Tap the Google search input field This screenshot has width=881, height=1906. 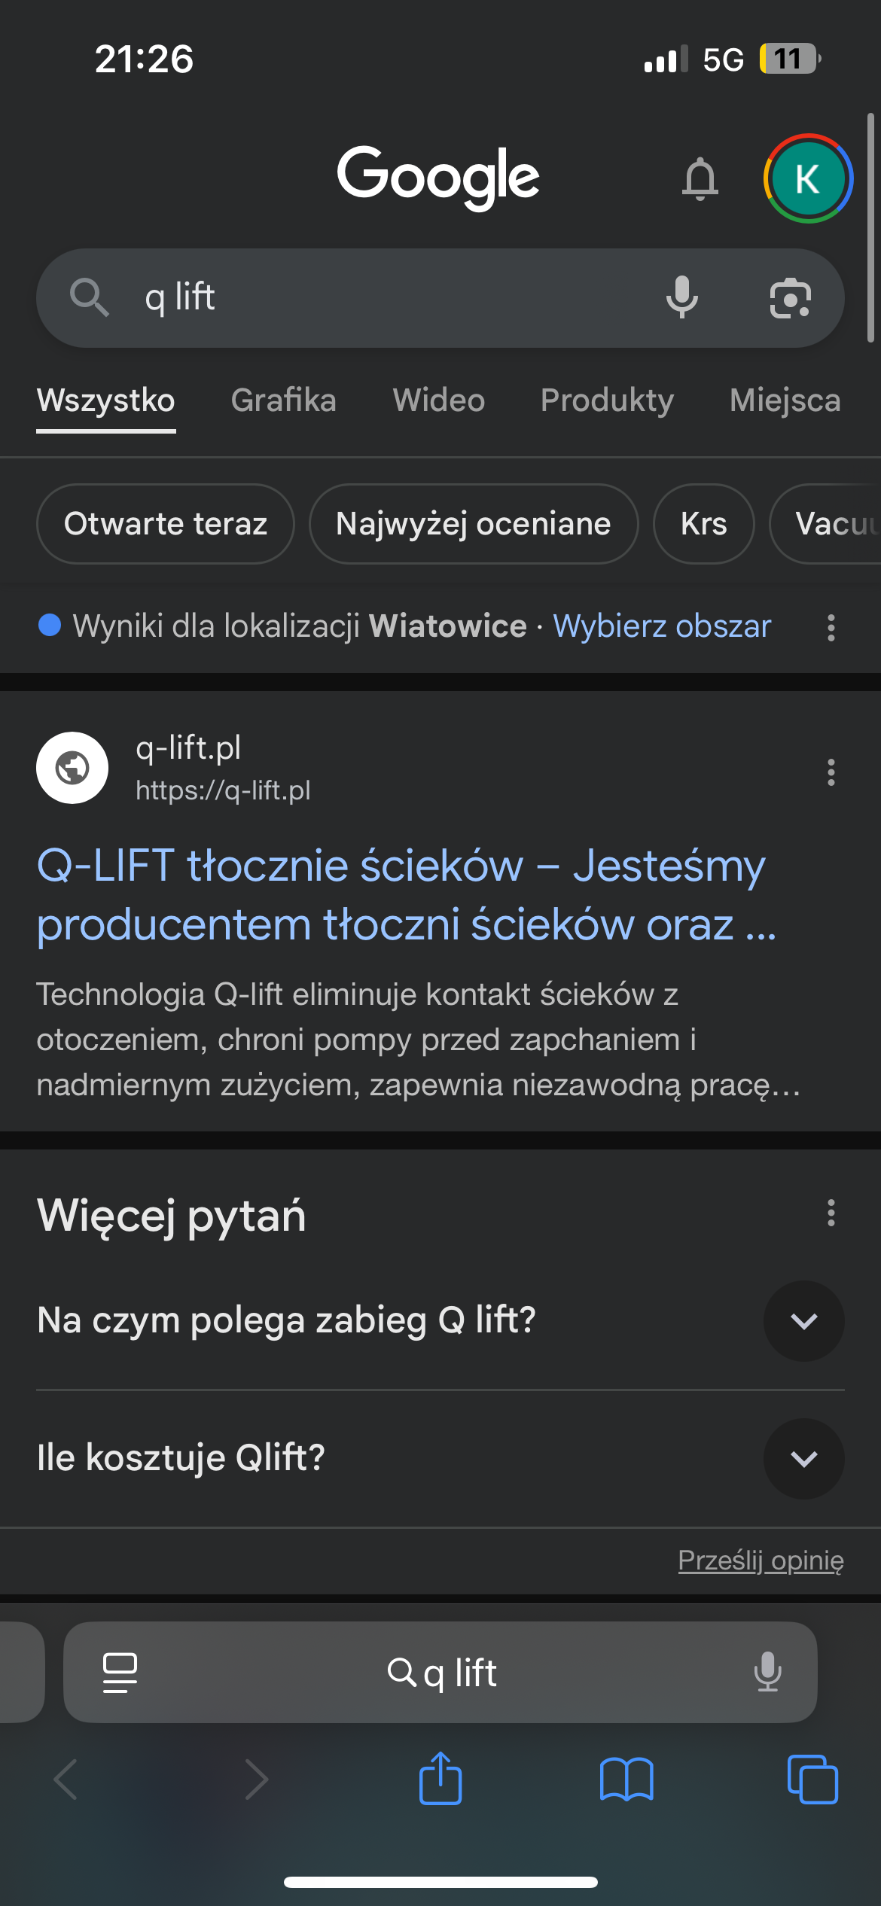click(x=392, y=297)
